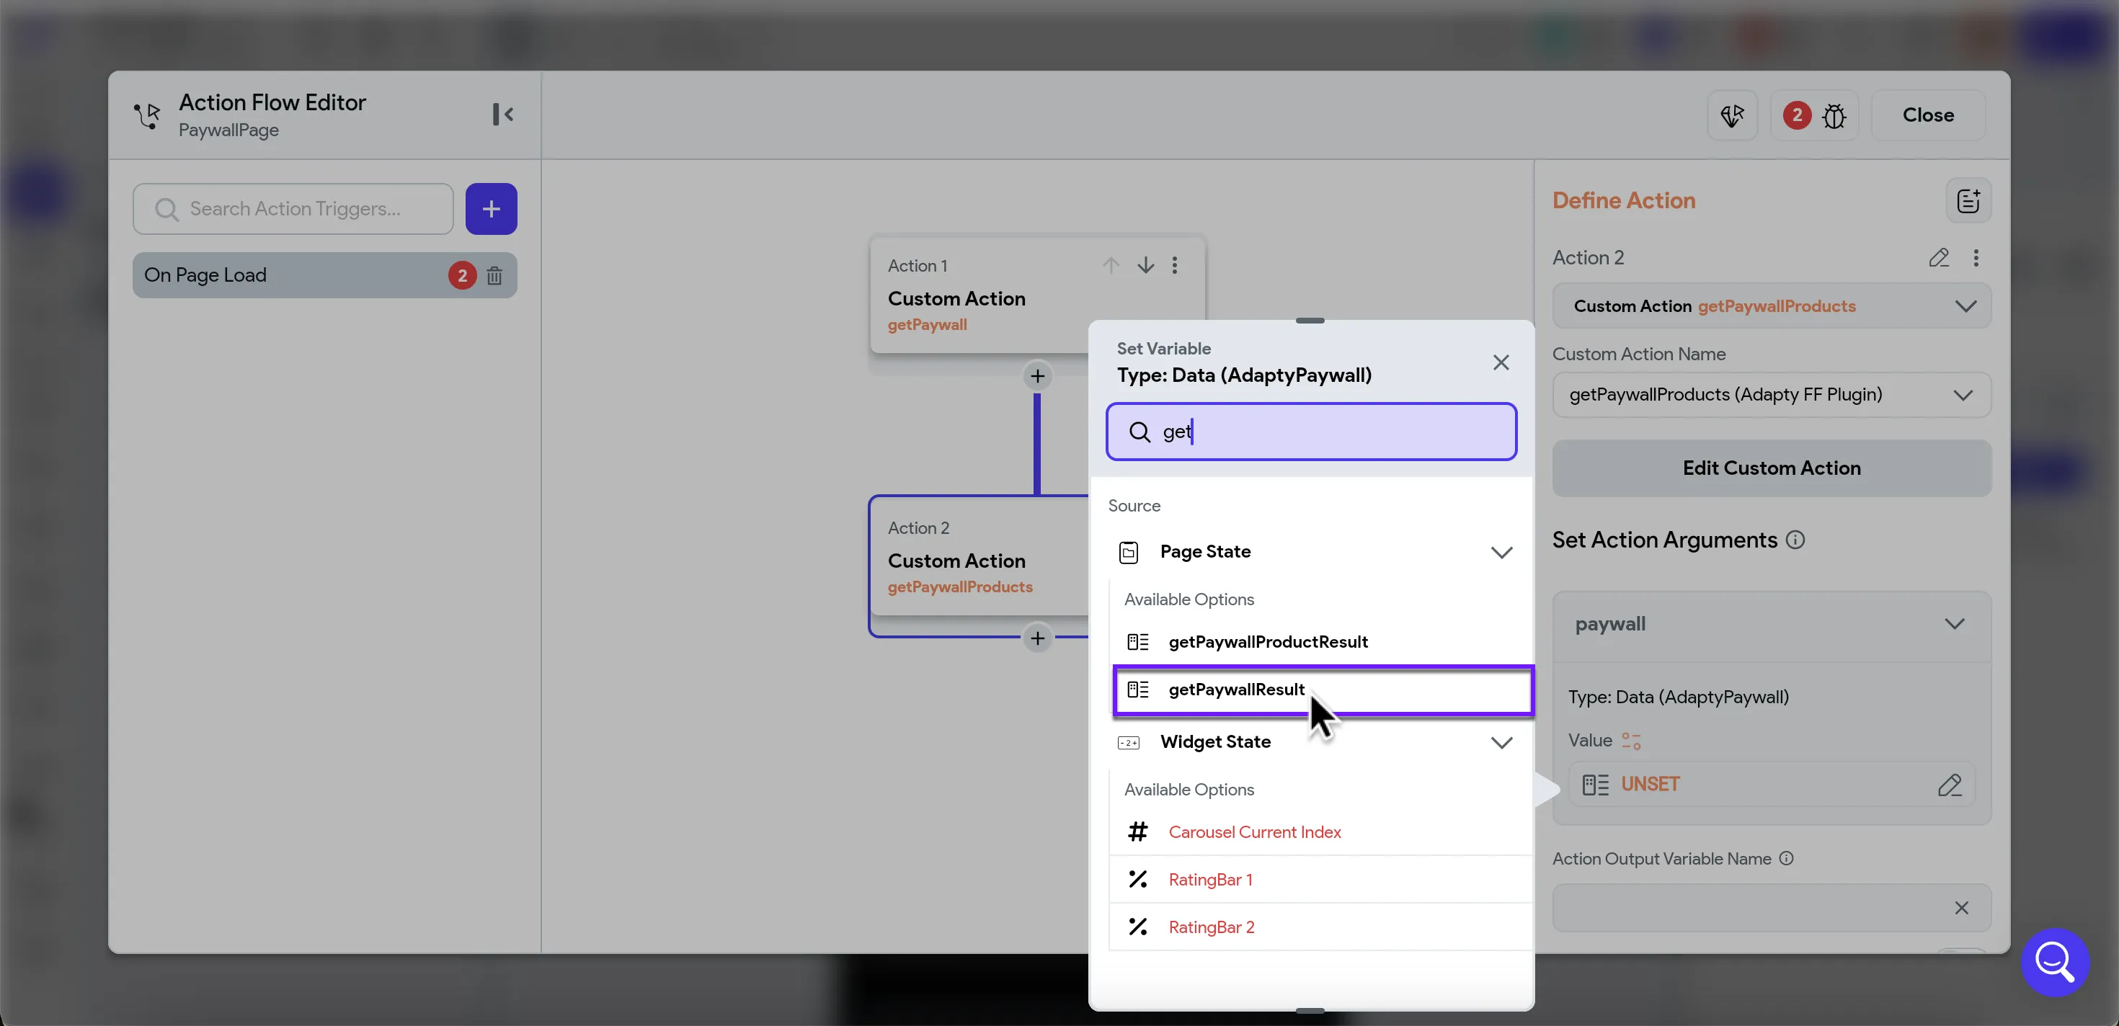Collapse the Widget State source section

tap(1501, 742)
